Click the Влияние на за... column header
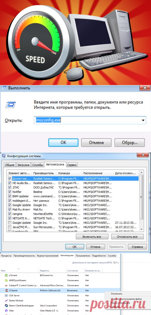This screenshot has height=315, width=151. click(x=93, y=270)
